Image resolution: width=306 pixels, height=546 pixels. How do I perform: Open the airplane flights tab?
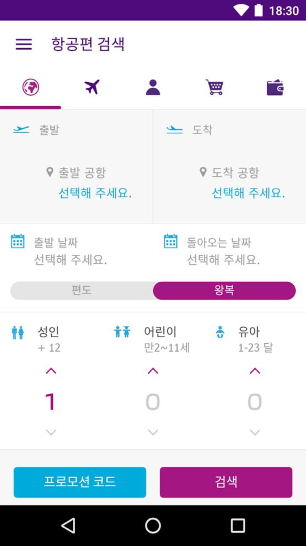(x=92, y=87)
